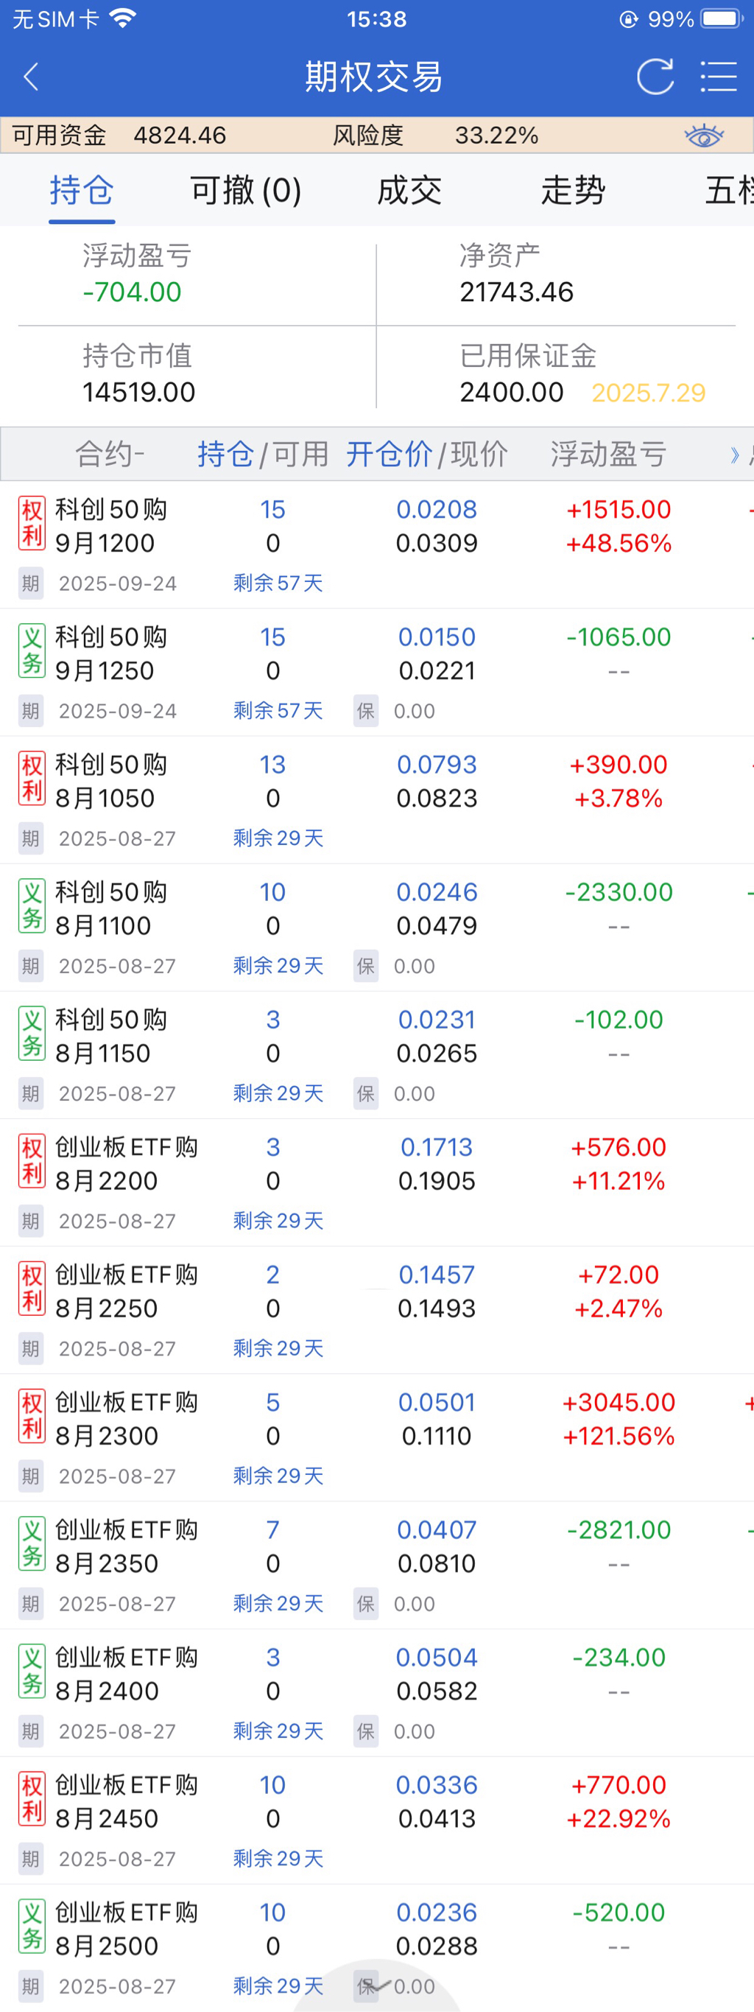This screenshot has height=2012, width=754.
Task: Tap the 期 expiry icon for 创业板ETF购 8月2200
Action: [30, 1221]
